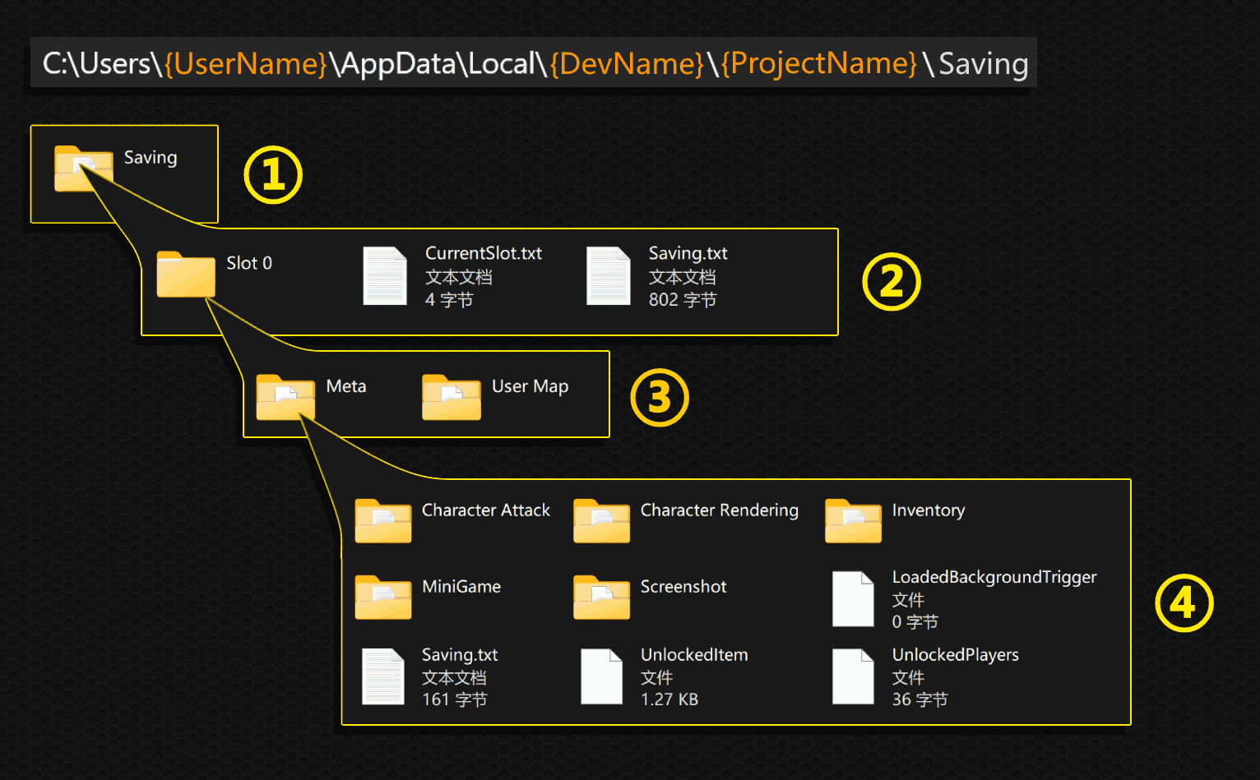Click the 'Meta' folder name label

pyautogui.click(x=346, y=386)
